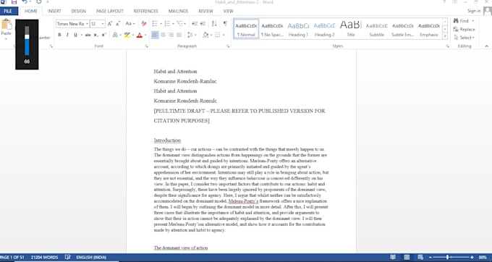Center align paragraph

click(163, 35)
